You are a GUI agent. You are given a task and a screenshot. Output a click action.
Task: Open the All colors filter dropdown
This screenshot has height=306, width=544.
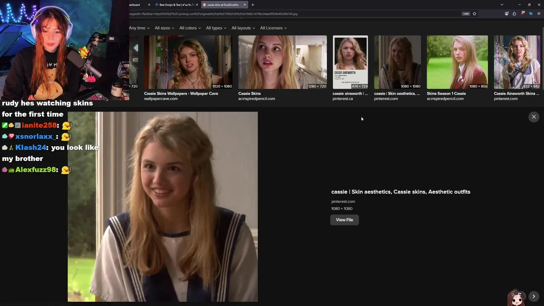(x=190, y=28)
